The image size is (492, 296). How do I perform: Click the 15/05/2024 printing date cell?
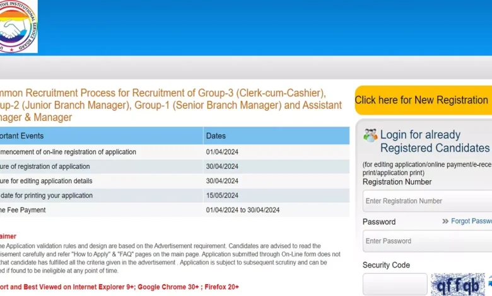[x=222, y=195]
